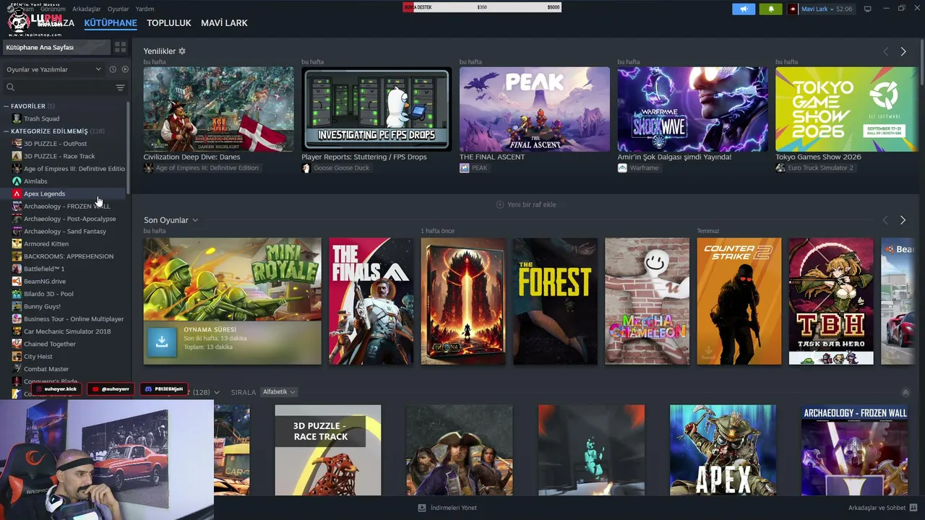The width and height of the screenshot is (925, 520).
Task: Open the MAVİ LARK profile tab
Action: pyautogui.click(x=224, y=23)
